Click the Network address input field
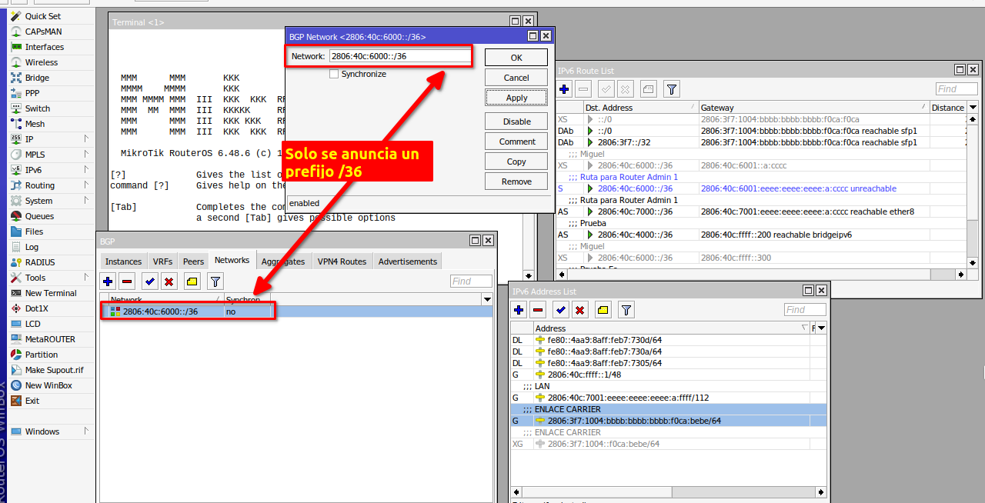 pos(399,56)
